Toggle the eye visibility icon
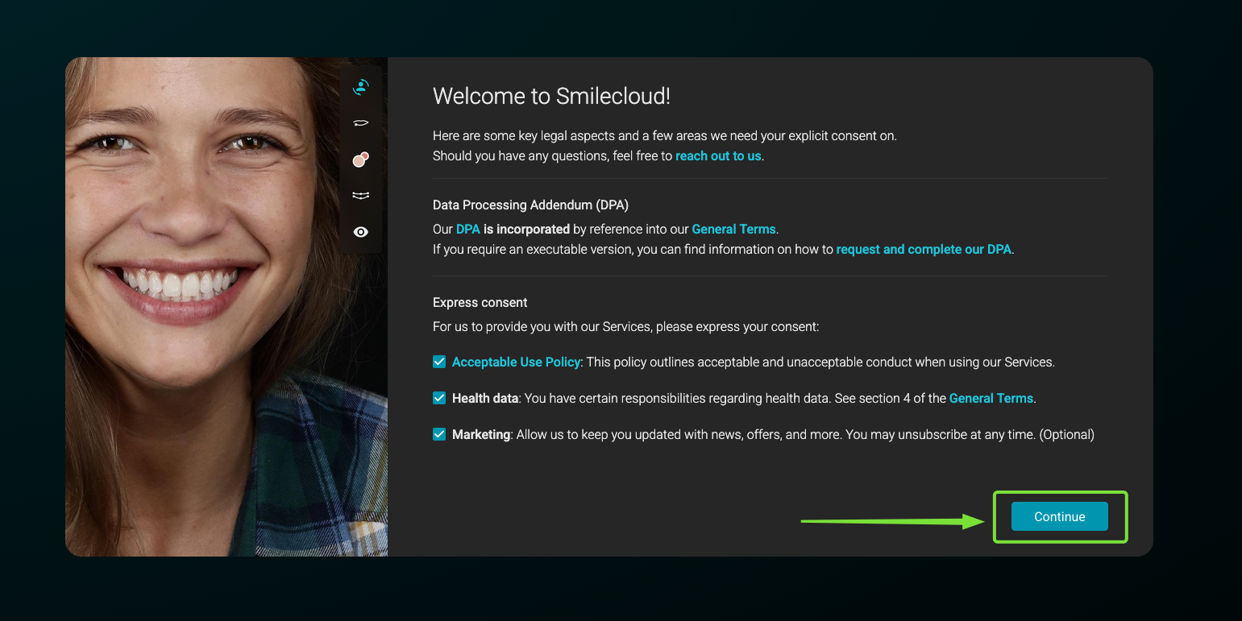Image resolution: width=1242 pixels, height=621 pixels. point(361,232)
